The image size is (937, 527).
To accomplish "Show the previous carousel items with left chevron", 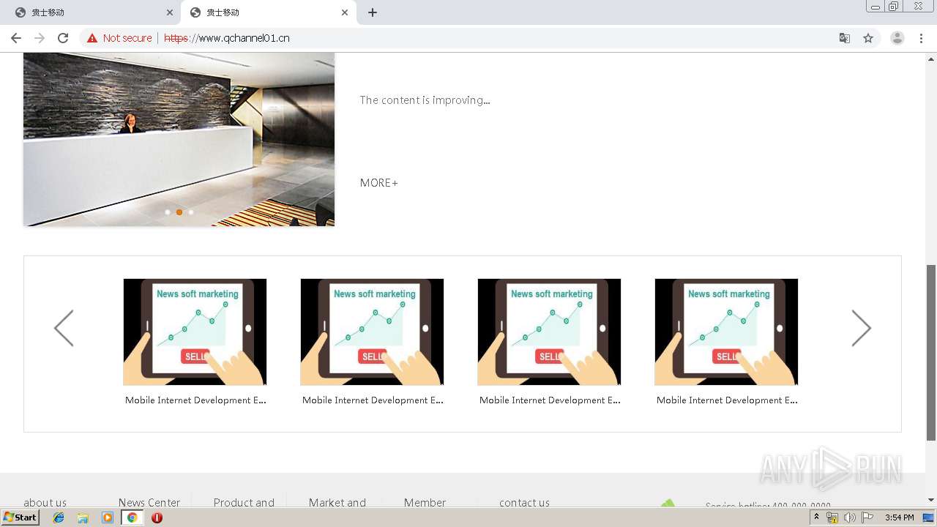I will 64,328.
